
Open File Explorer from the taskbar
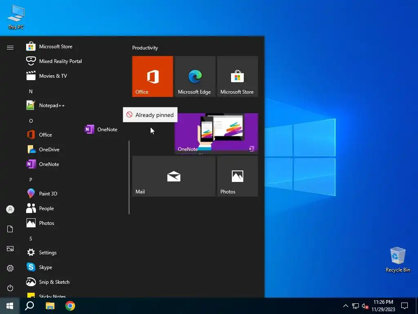tap(50, 306)
